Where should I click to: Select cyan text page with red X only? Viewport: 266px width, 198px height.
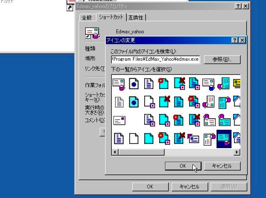pyautogui.click(x=180, y=138)
